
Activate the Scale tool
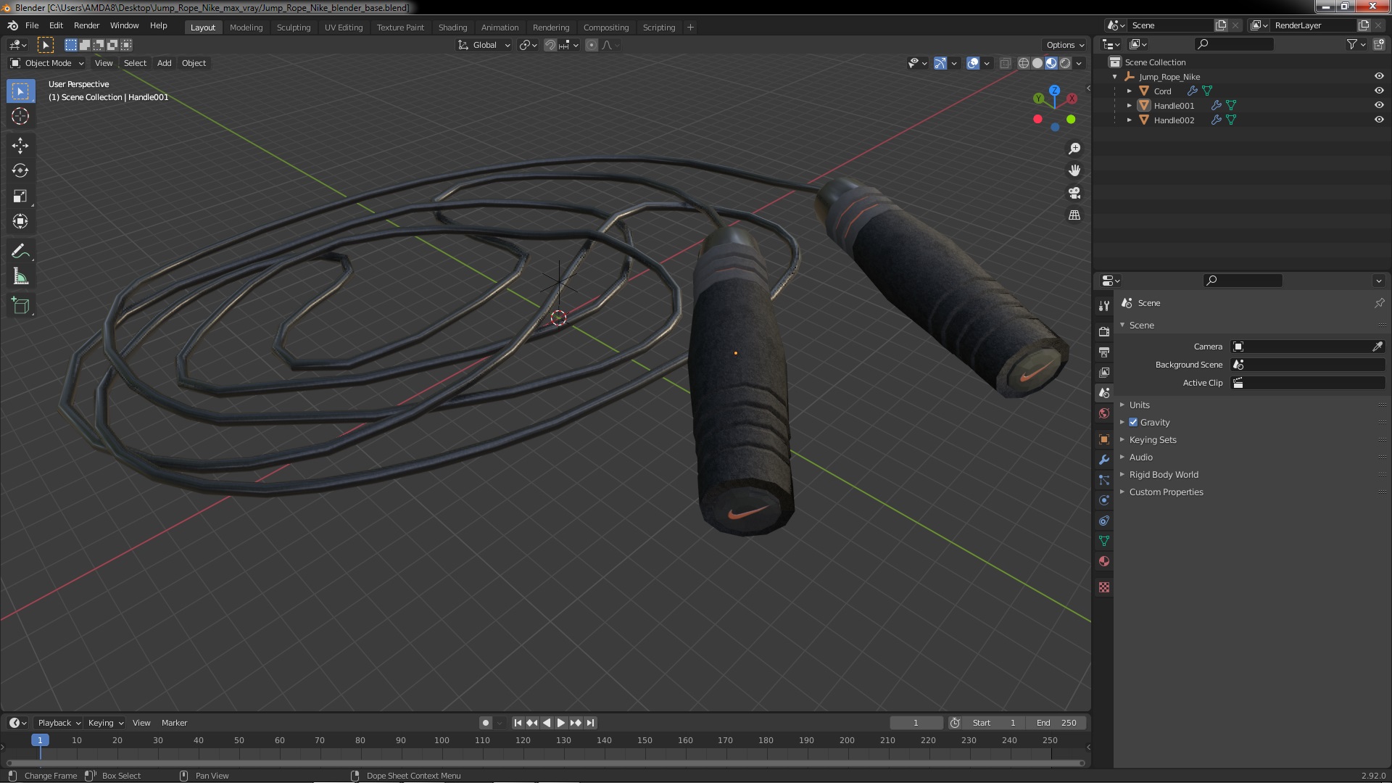tap(20, 196)
